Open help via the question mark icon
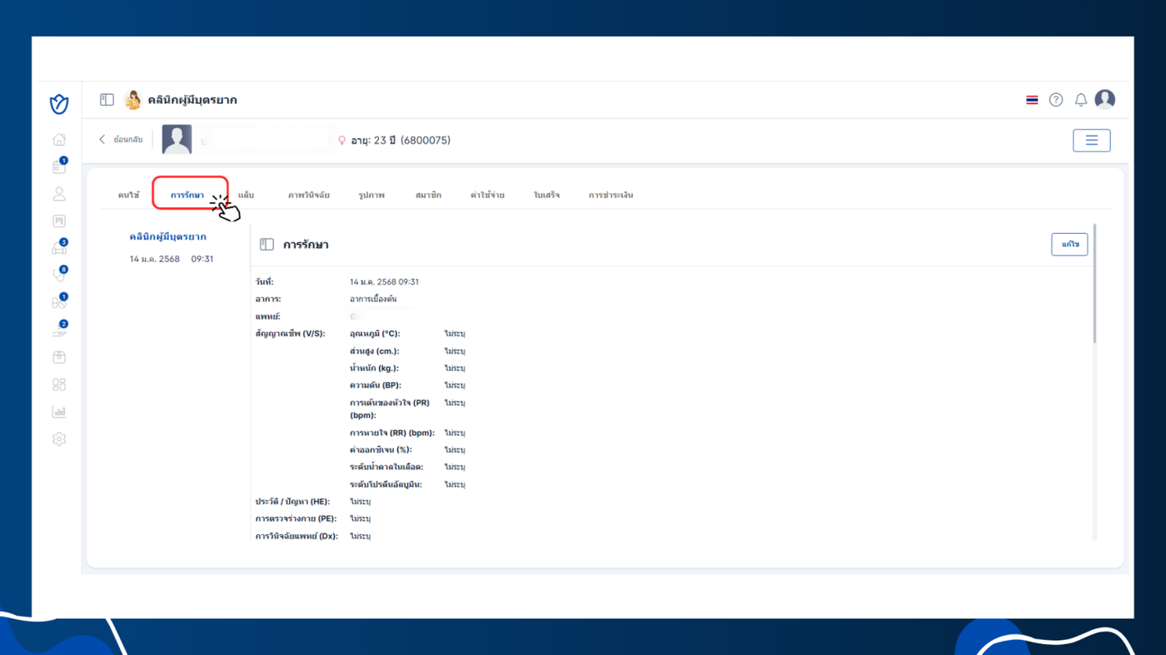The width and height of the screenshot is (1166, 655). pyautogui.click(x=1056, y=100)
